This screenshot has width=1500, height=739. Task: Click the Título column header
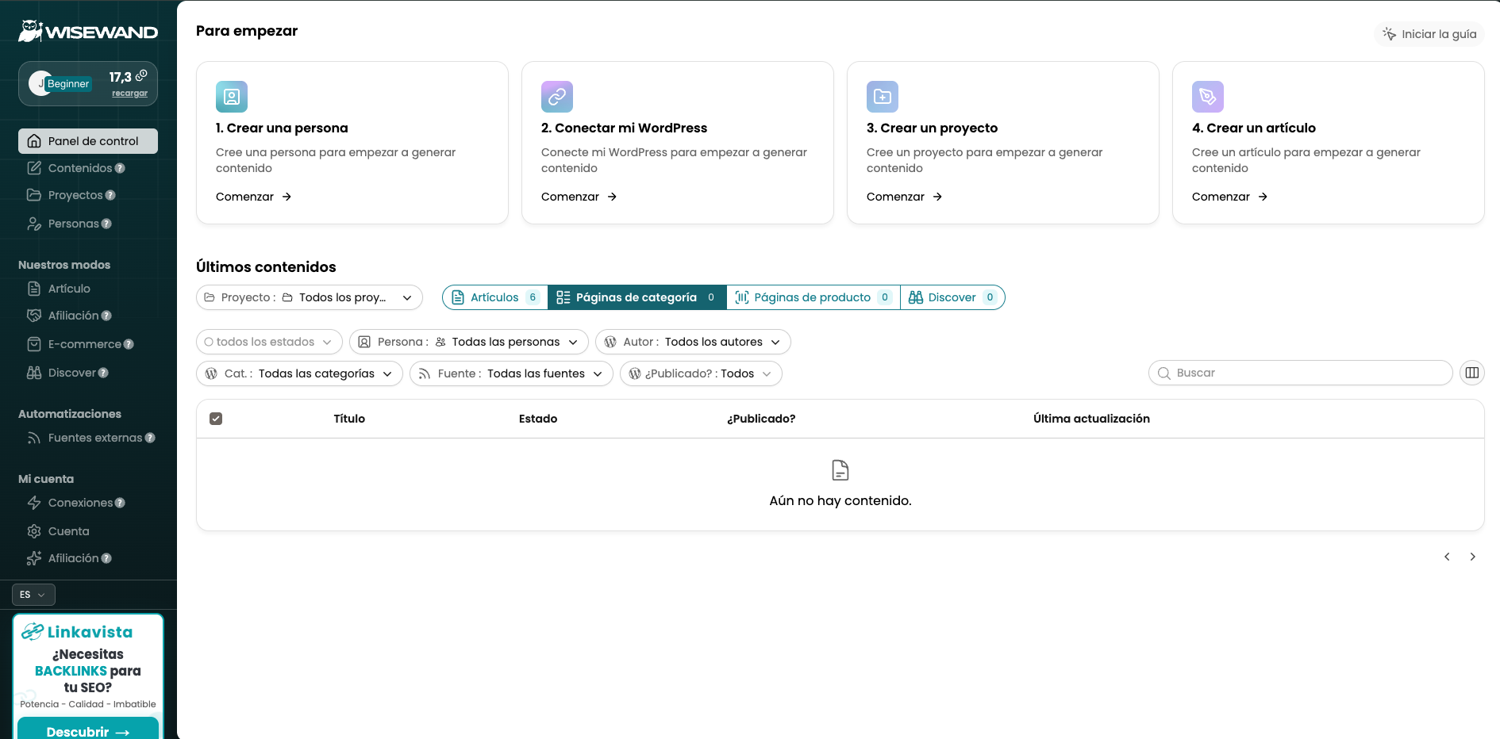(349, 419)
